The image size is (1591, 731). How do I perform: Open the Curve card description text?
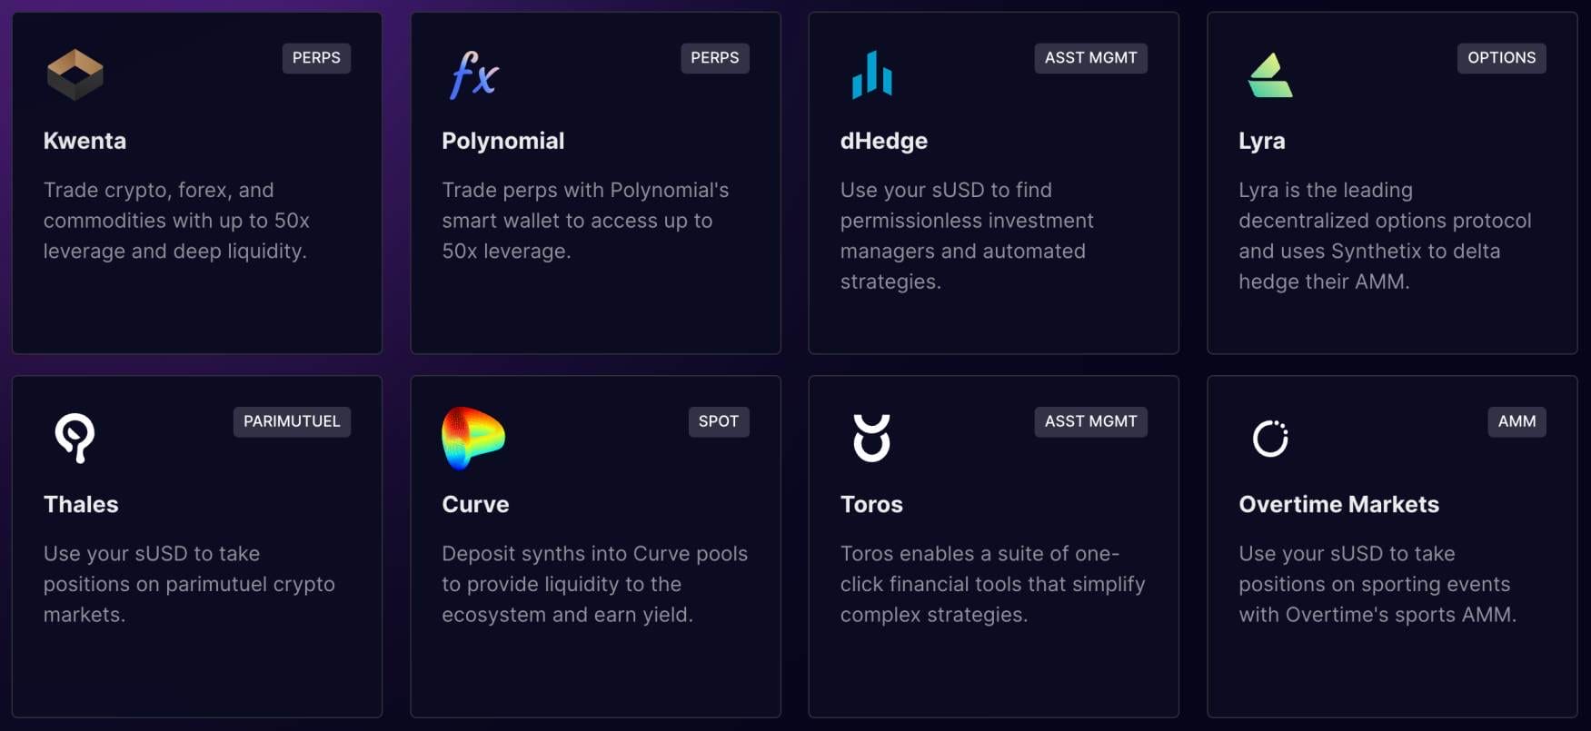pyautogui.click(x=594, y=584)
